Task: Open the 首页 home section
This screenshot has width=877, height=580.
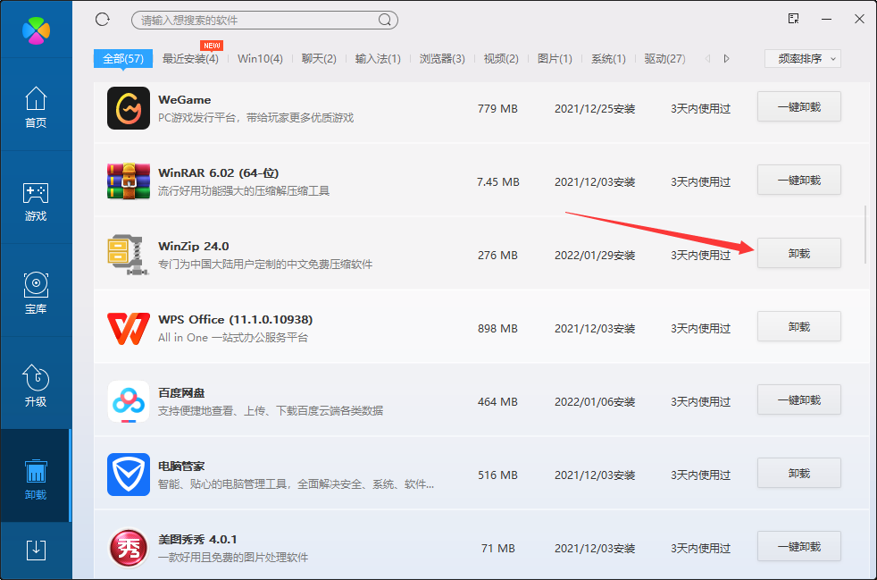Action: (x=36, y=107)
